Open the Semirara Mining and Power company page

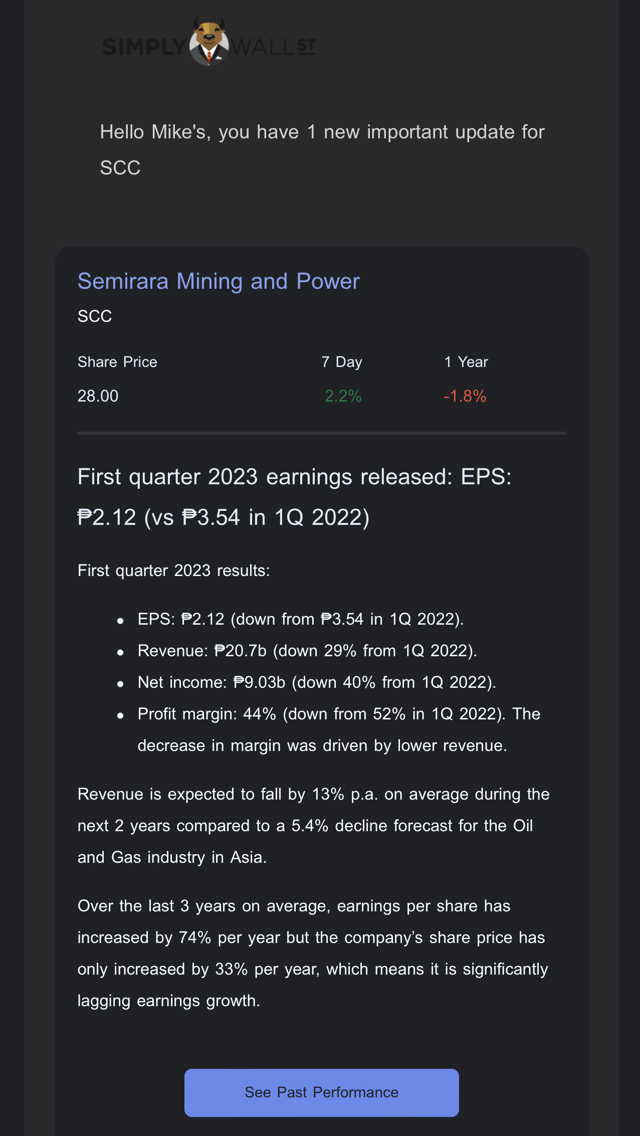point(218,281)
